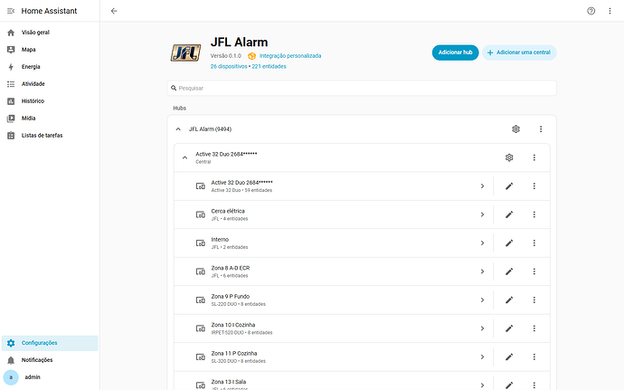Edit the Zona 11 P Cozinha device
This screenshot has width=624, height=390.
[x=509, y=357]
